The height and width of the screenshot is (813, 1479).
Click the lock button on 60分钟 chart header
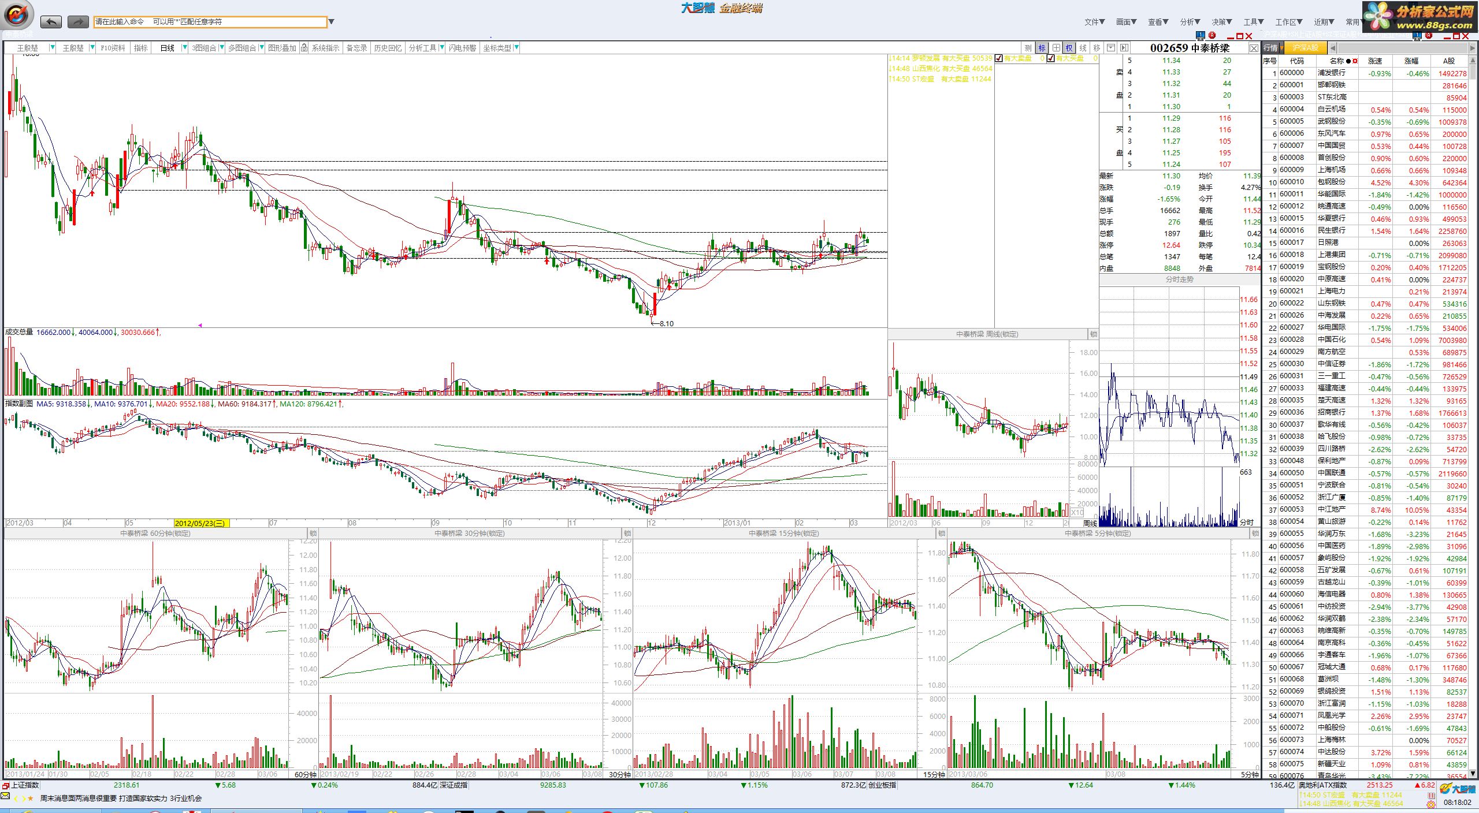(x=313, y=534)
